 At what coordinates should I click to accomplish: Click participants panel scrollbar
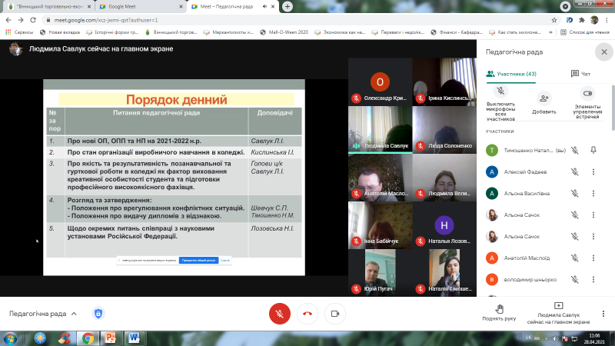click(x=613, y=108)
